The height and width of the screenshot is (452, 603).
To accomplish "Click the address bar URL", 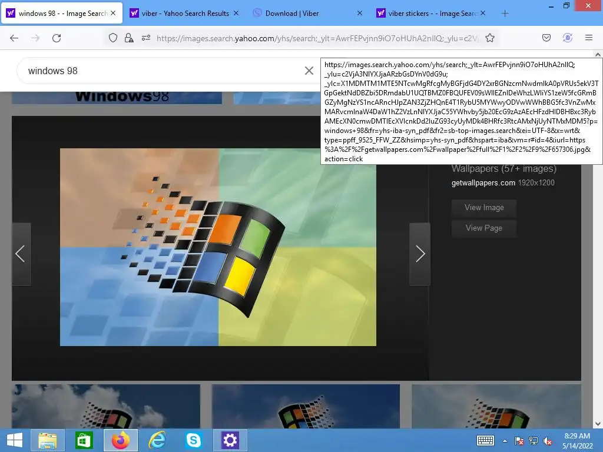I will (317, 38).
